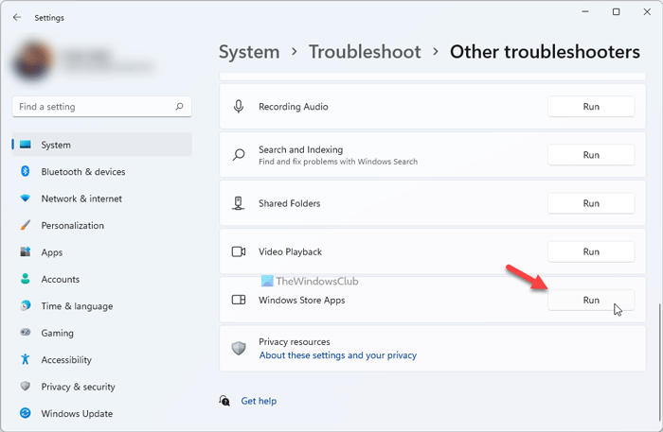
Task: Open About these settings and your privacy
Action: coord(337,355)
